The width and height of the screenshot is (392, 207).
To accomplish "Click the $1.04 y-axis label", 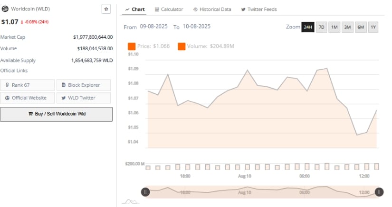I will click(133, 142).
